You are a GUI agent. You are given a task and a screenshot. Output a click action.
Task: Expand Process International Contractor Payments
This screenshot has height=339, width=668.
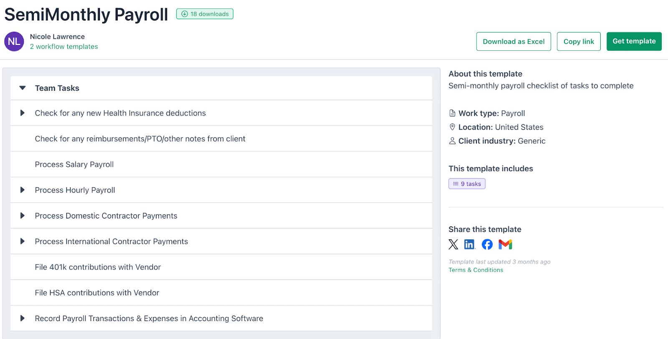tap(23, 241)
